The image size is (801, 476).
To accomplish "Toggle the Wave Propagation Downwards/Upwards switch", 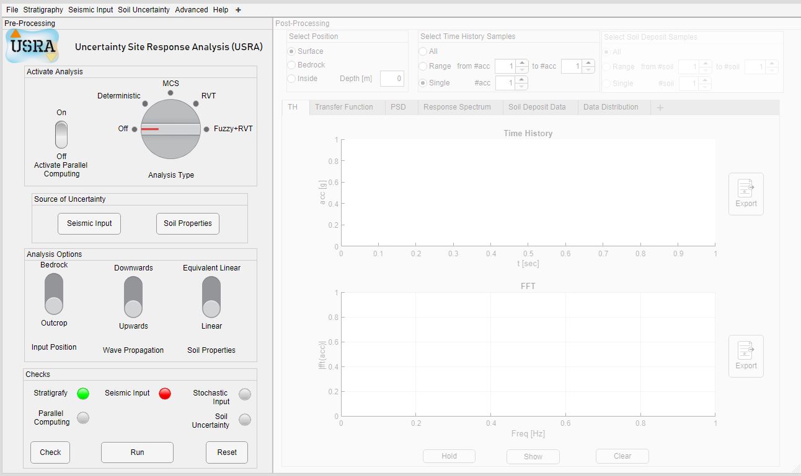I will click(x=133, y=297).
